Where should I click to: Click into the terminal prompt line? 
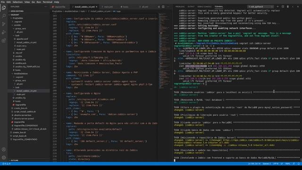237,84
